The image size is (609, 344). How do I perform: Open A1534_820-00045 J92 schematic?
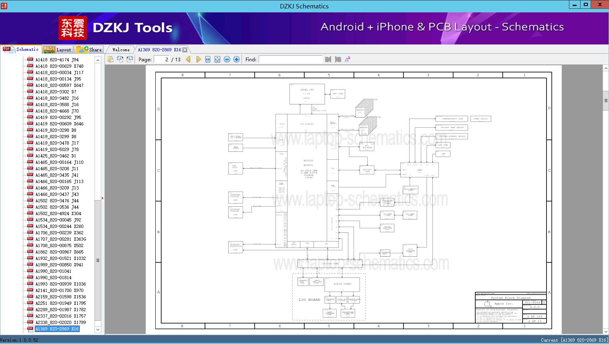(58, 220)
